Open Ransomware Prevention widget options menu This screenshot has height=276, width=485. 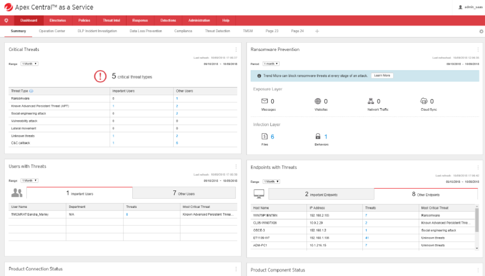(478, 50)
